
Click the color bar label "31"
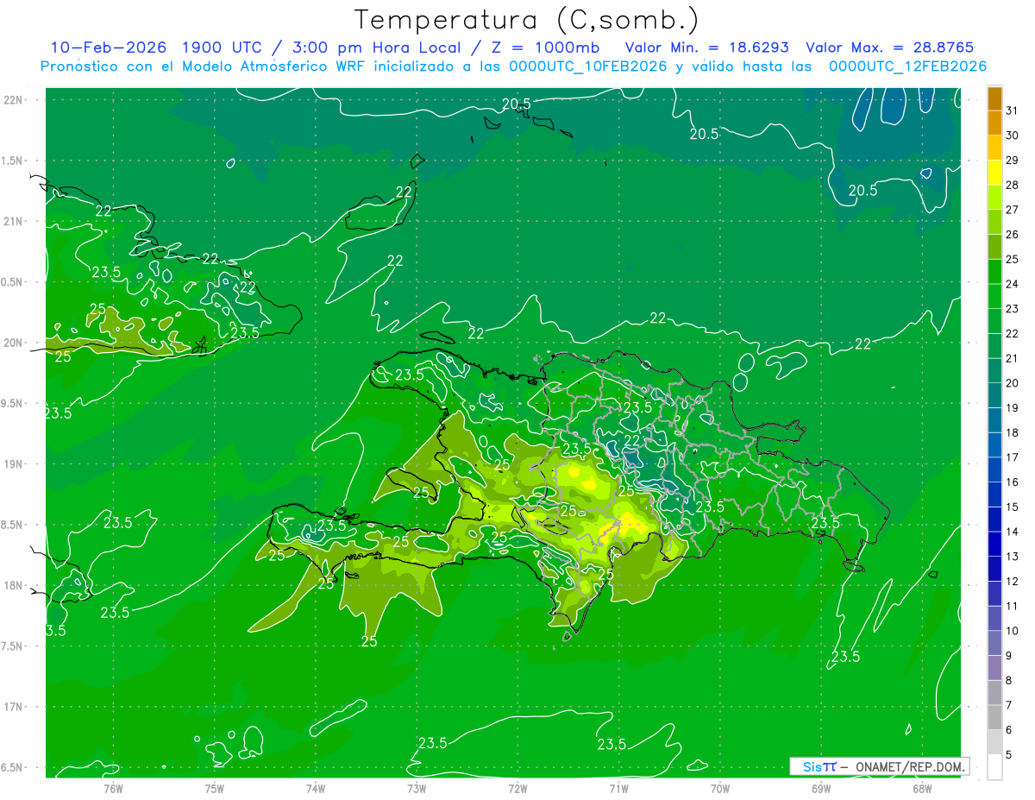(x=1013, y=110)
